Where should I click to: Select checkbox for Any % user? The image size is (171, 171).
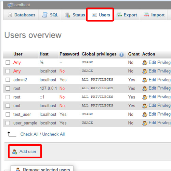click(8, 63)
